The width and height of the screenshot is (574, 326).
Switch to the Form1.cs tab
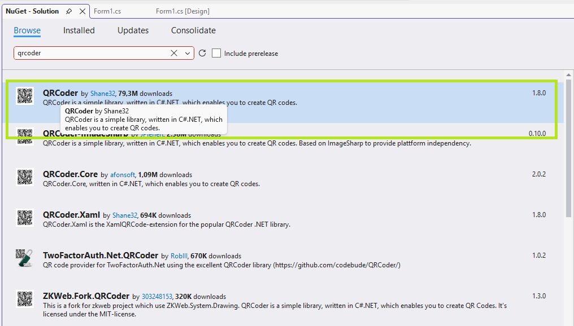point(107,11)
